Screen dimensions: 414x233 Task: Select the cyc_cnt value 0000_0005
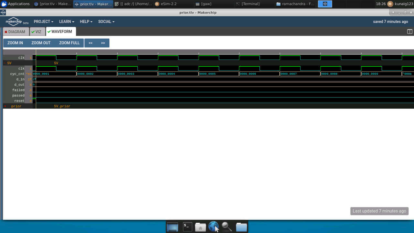click(x=207, y=74)
